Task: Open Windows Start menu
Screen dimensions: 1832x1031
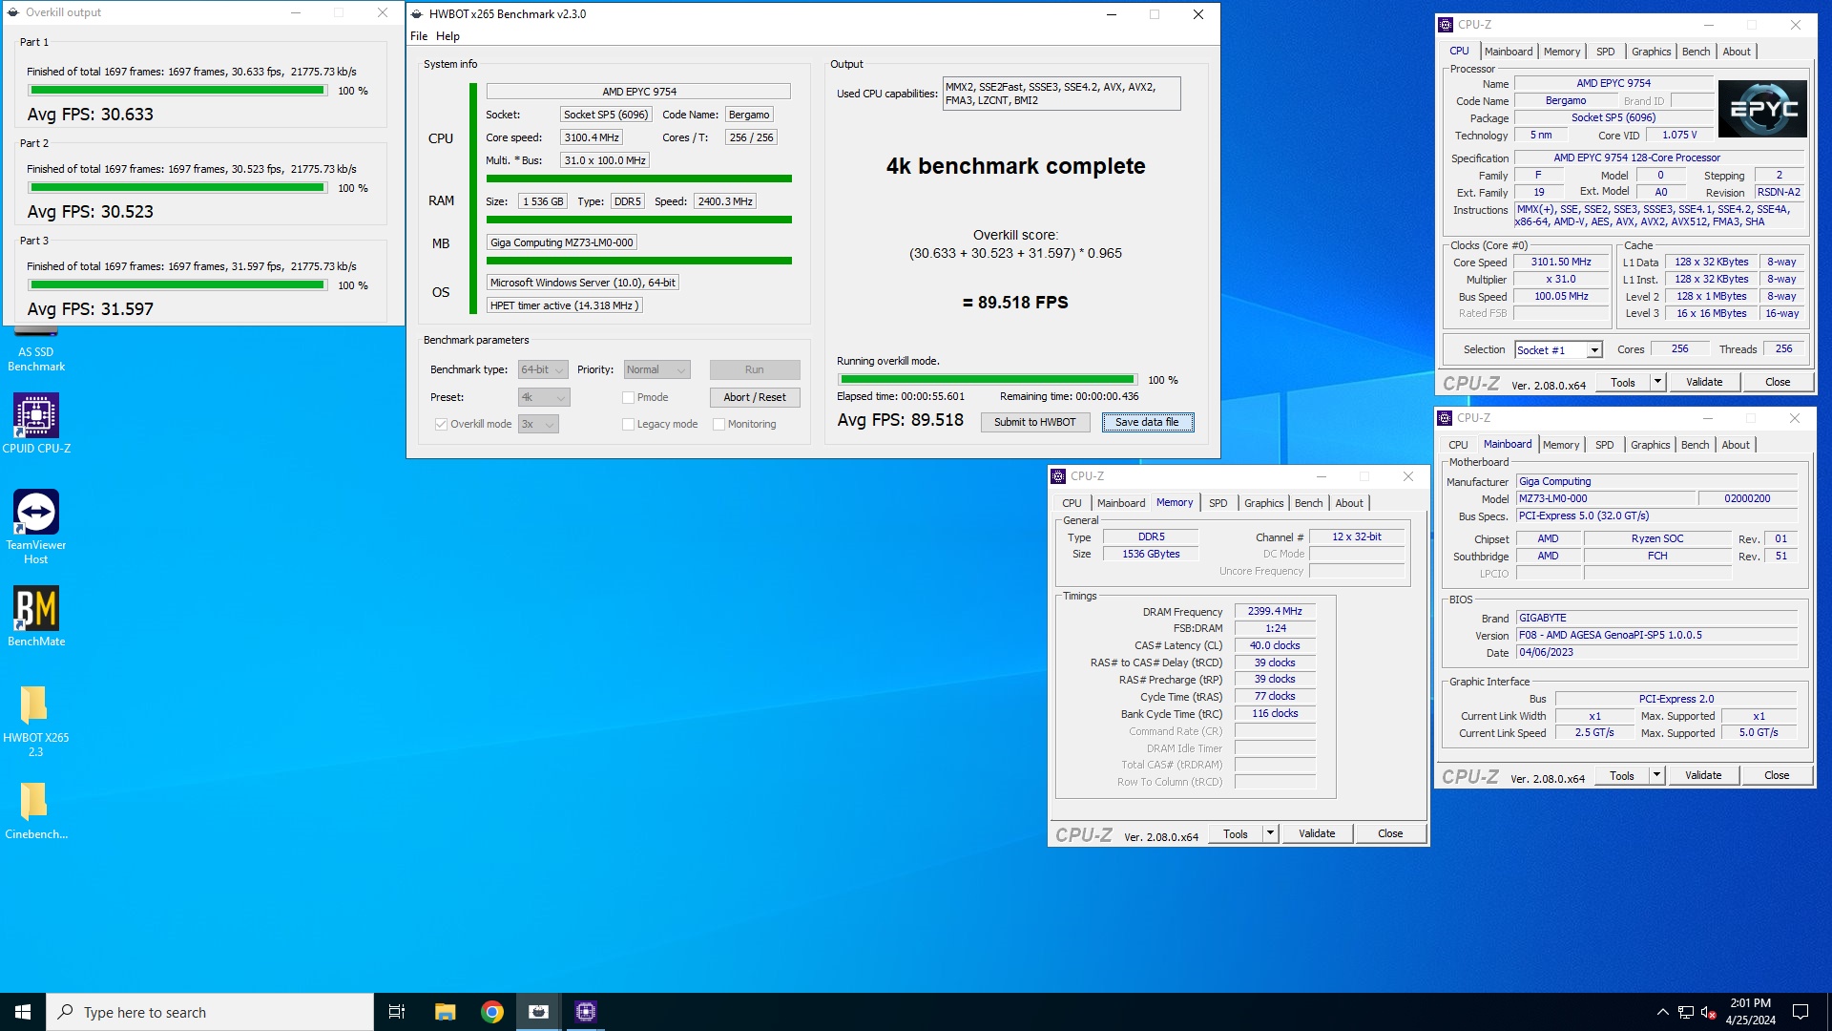Action: [x=23, y=1012]
